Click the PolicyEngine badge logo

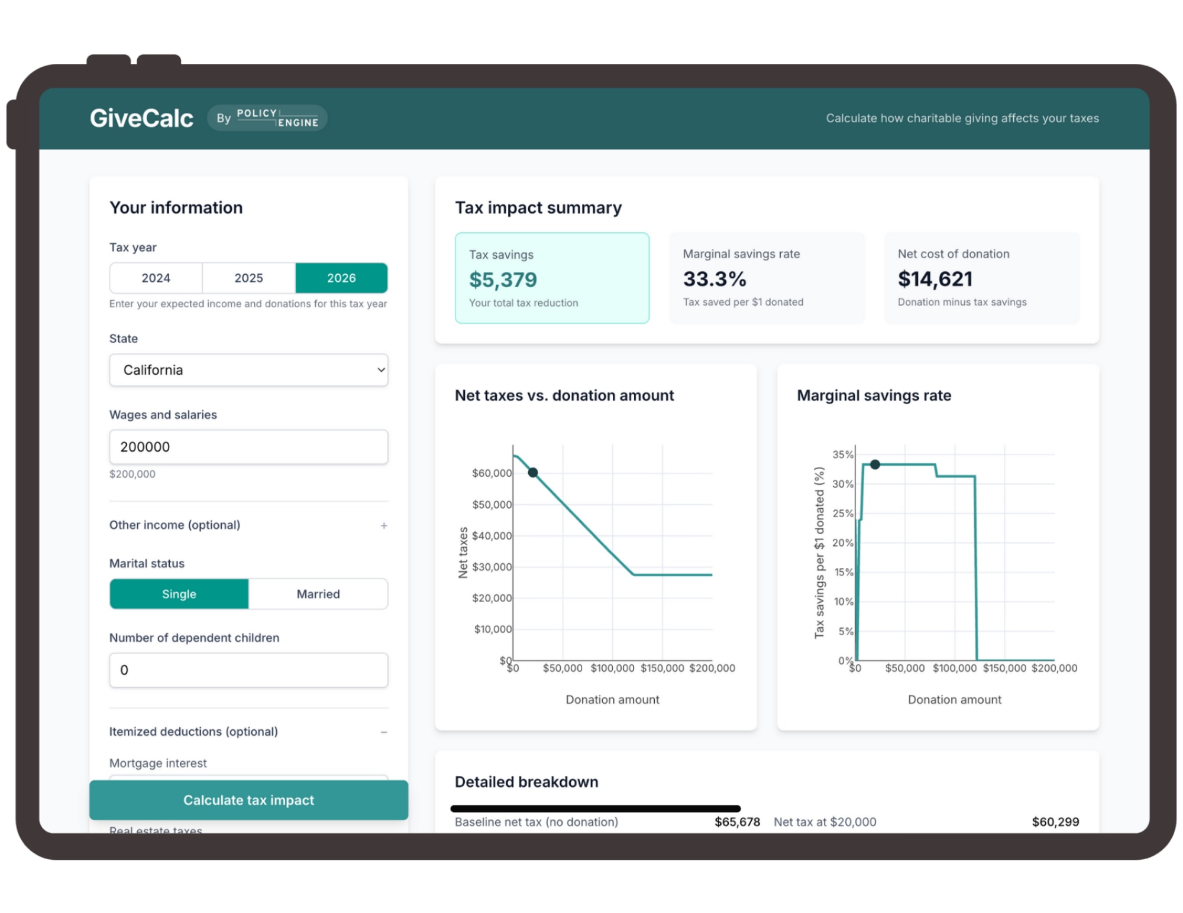click(267, 118)
